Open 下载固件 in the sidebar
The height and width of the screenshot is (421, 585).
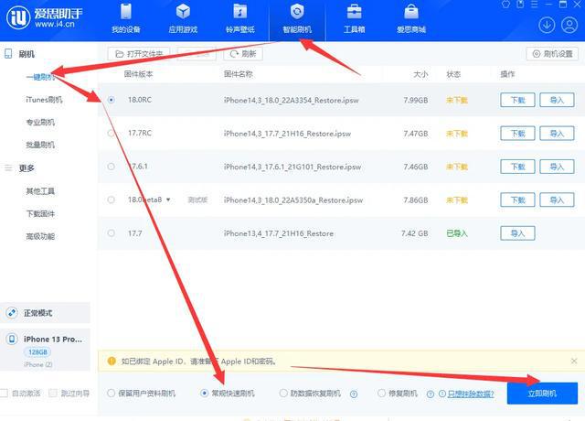coord(40,213)
